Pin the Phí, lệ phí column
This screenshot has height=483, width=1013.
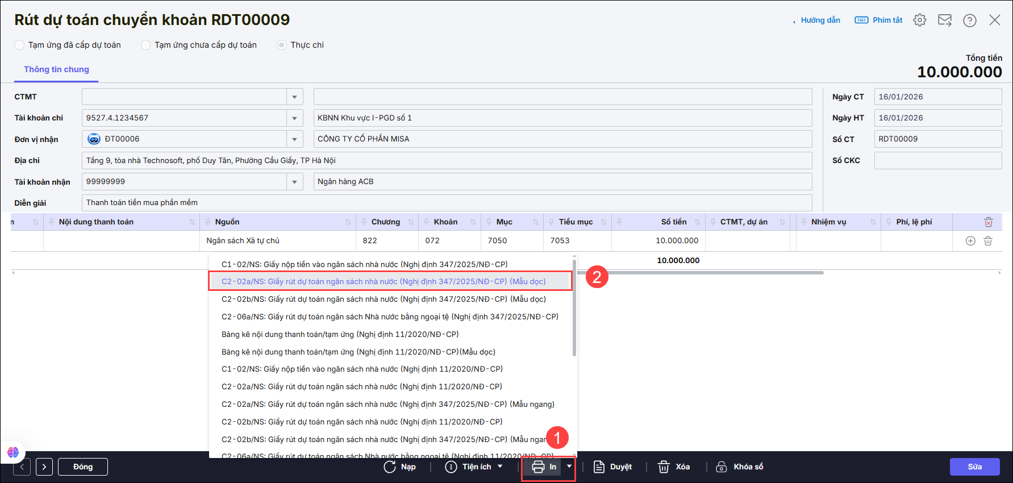click(889, 222)
